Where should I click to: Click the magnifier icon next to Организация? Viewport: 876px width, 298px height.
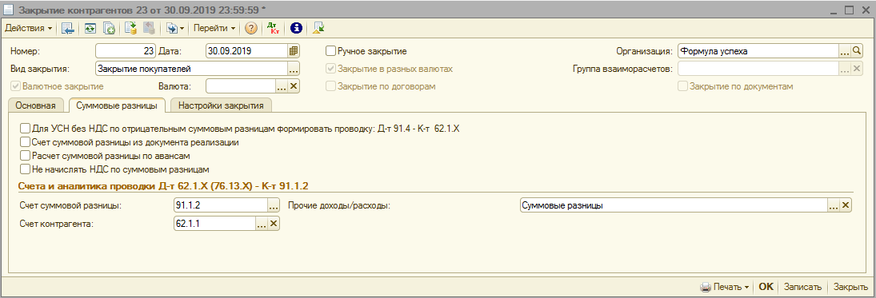[x=857, y=51]
